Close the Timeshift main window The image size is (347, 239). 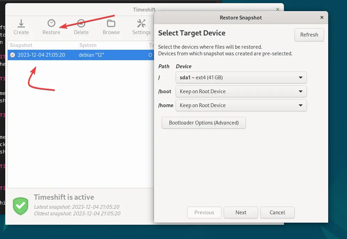pos(278,9)
